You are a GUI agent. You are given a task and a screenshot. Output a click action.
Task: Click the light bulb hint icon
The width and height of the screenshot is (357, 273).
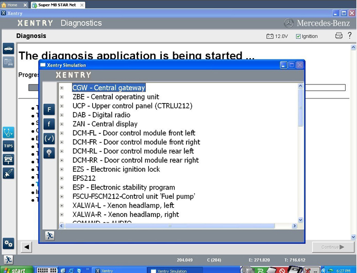click(49, 153)
